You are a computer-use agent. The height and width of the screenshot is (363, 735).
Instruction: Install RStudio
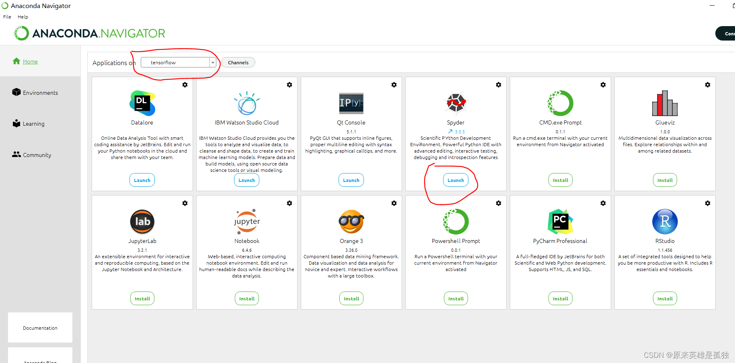[x=665, y=298]
